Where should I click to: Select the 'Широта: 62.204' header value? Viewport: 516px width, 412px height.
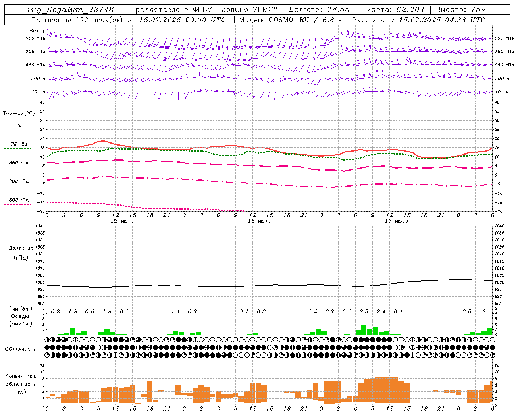tap(393, 10)
